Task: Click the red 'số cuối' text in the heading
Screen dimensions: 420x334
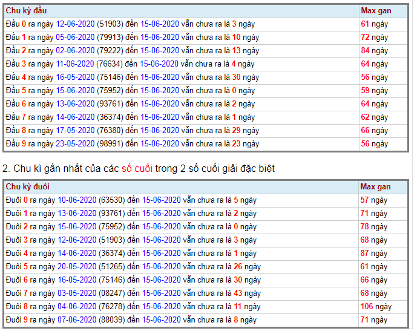Action: [x=136, y=168]
